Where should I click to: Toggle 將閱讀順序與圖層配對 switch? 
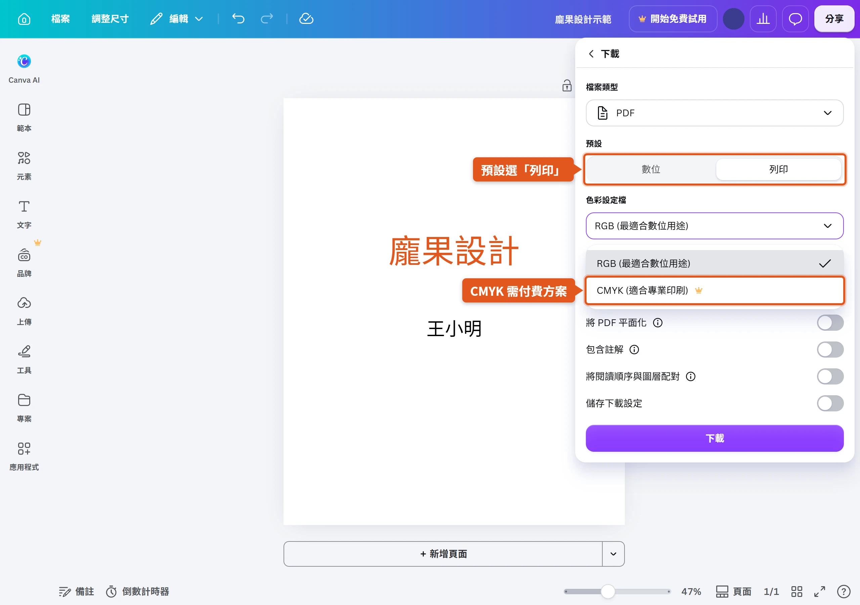[830, 376]
